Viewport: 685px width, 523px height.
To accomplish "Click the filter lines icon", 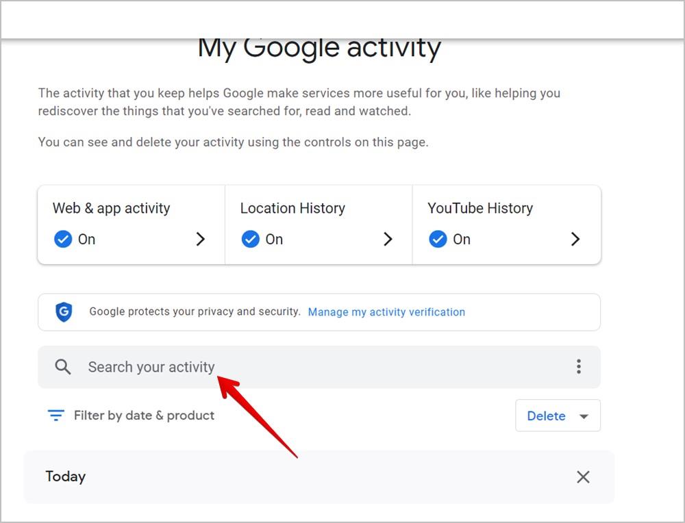I will pos(56,415).
